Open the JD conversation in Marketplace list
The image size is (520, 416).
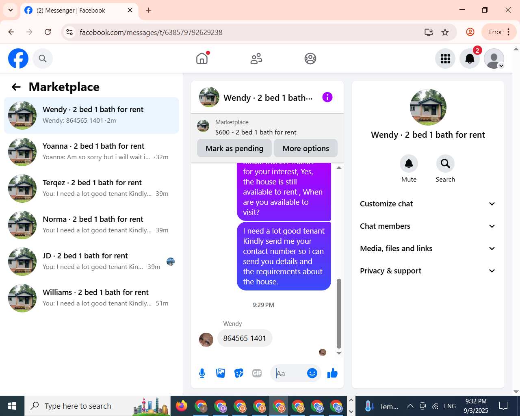point(91,262)
